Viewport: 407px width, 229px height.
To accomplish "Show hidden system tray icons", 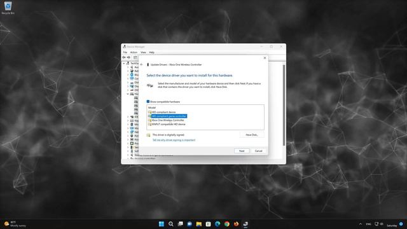I will coord(361,224).
